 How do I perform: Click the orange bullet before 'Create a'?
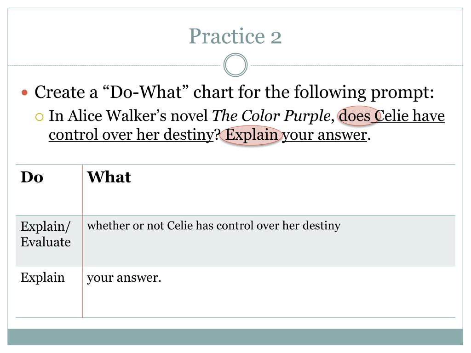(x=25, y=93)
